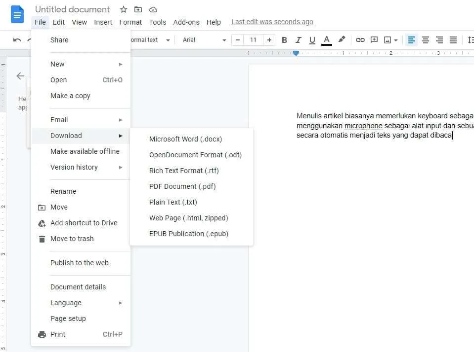Align text to the right
The image size is (474, 352).
(x=439, y=40)
